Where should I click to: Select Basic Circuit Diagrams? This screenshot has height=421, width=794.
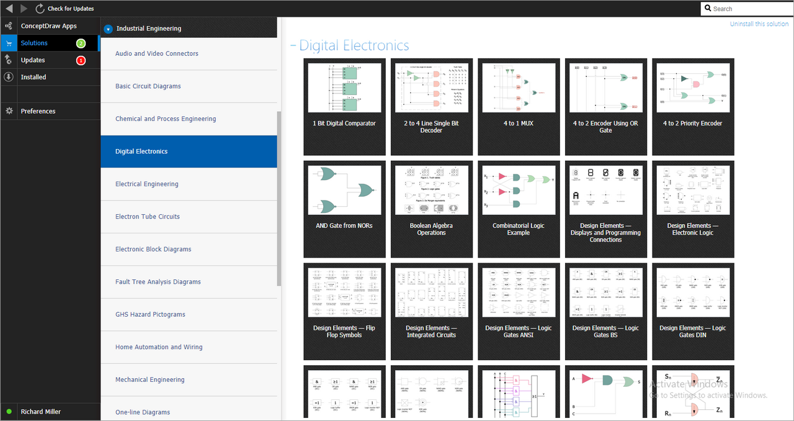pos(189,86)
